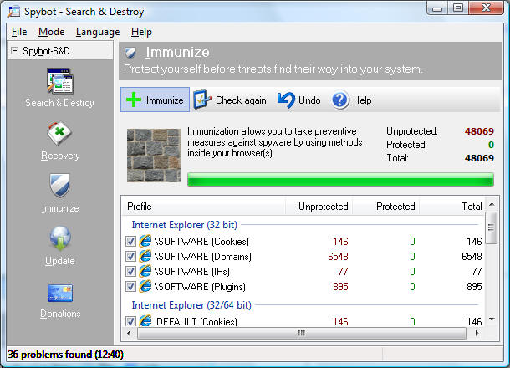This screenshot has width=510, height=368.
Task: Click the green plus Immunize toolbar button
Action: point(155,100)
